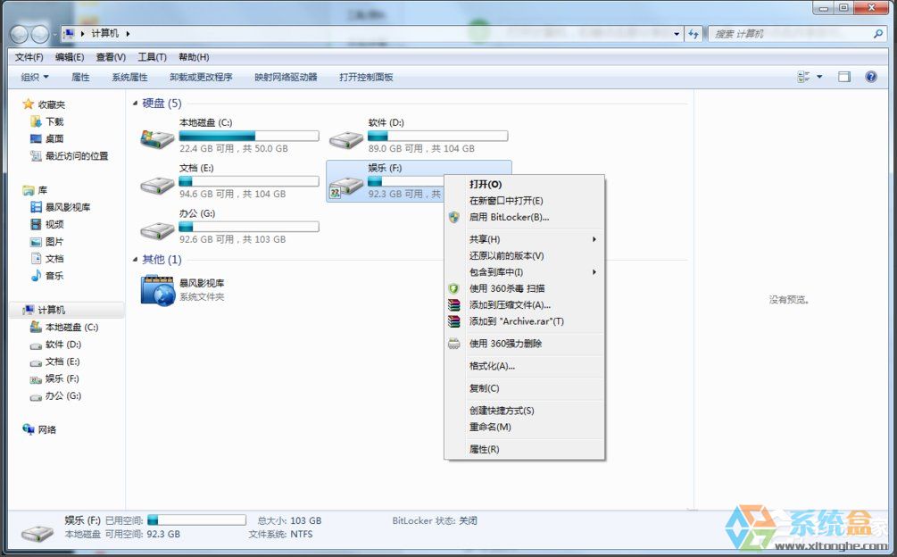
Task: Click the 文档 (E:) drive icon
Action: 157,184
